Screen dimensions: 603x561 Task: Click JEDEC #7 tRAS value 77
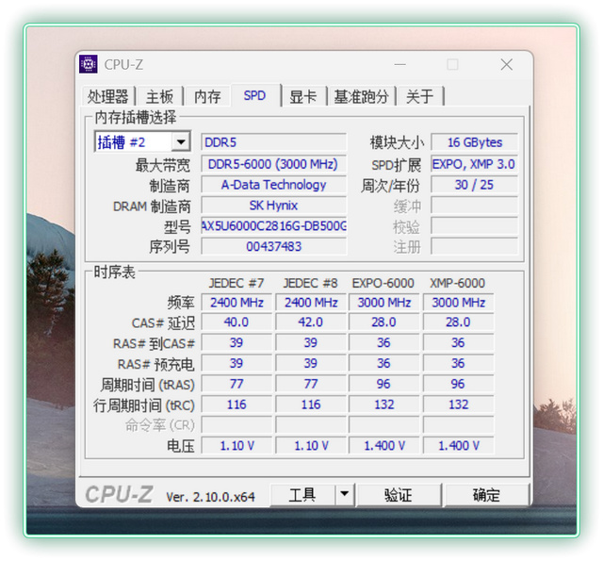point(236,384)
